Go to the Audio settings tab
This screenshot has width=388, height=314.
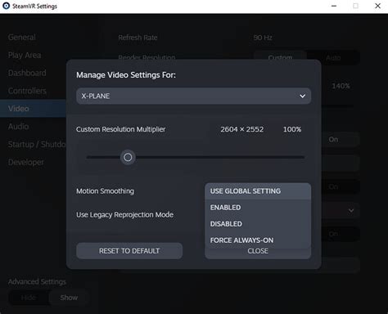(18, 127)
